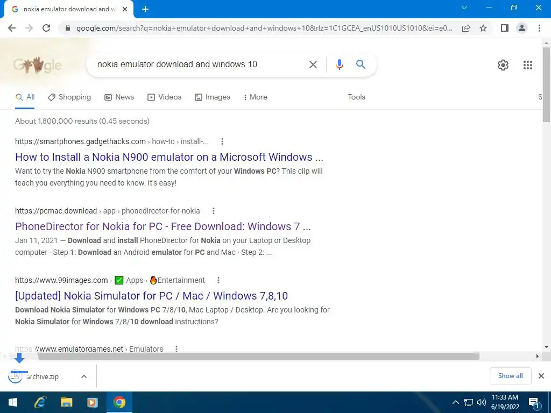
Task: Open the Windows Start menu
Action: coord(13,402)
